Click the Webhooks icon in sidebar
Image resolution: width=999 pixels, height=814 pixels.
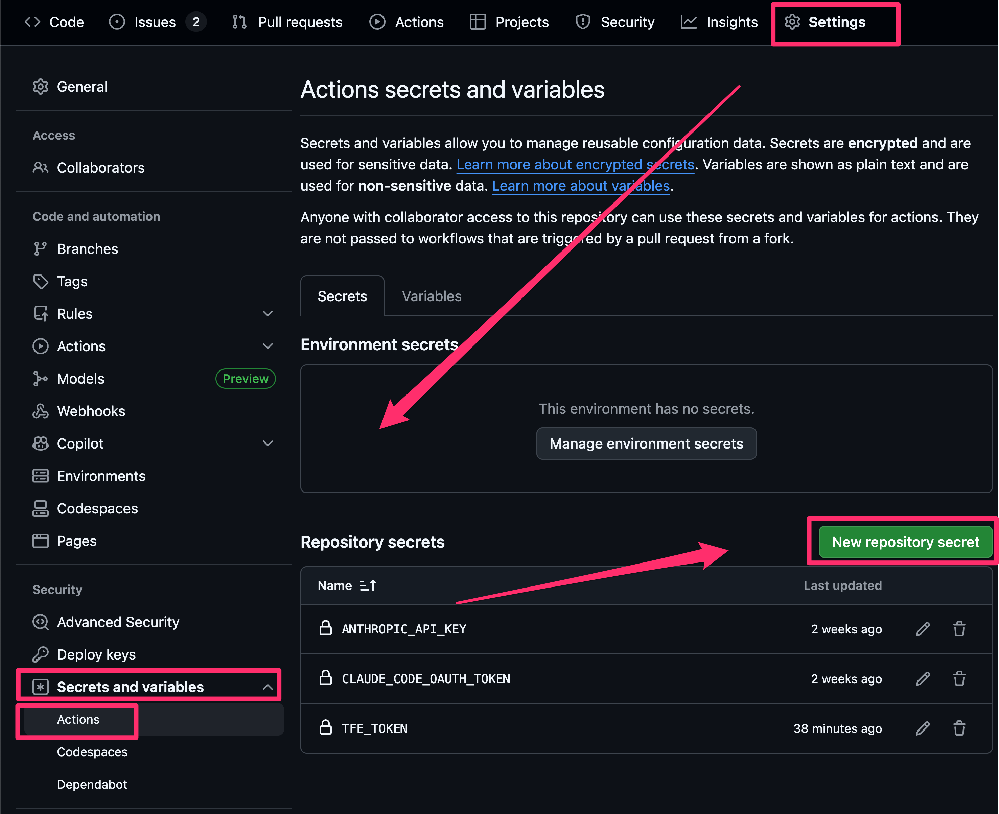41,411
